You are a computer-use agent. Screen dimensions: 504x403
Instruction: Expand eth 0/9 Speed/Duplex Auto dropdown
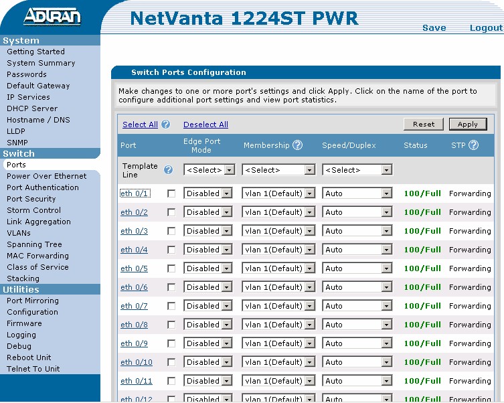[x=357, y=343]
